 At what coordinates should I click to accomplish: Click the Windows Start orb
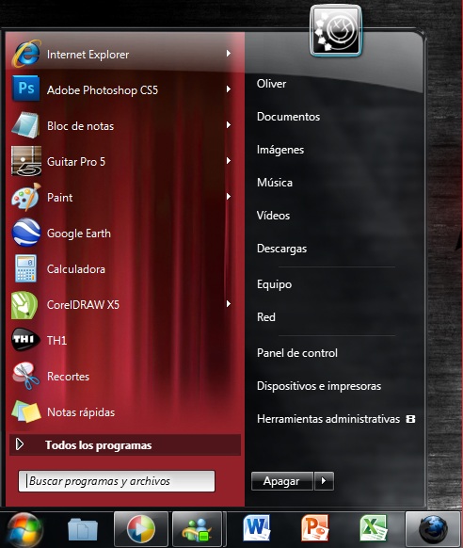click(24, 530)
